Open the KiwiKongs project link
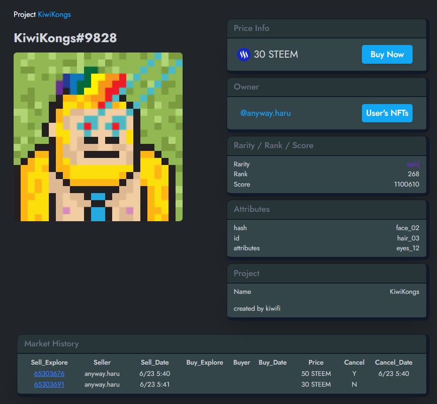 pyautogui.click(x=54, y=15)
